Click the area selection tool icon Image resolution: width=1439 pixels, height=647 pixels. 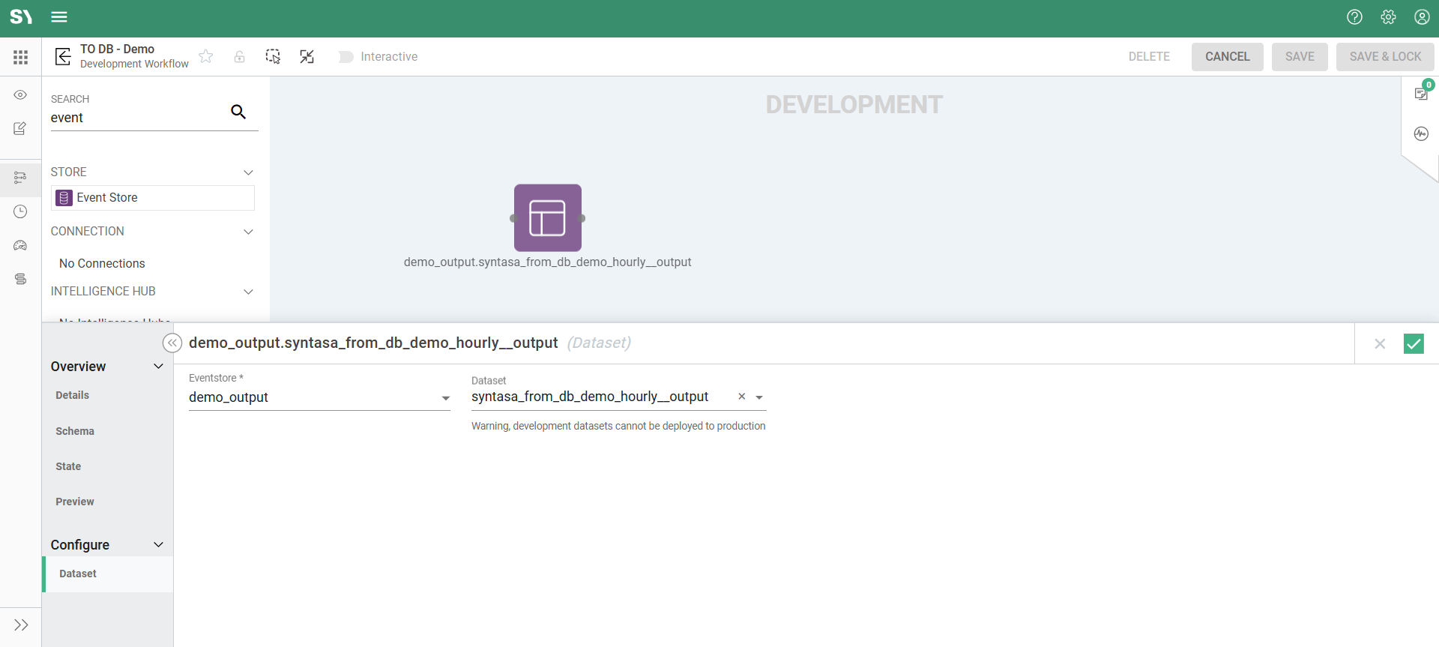coord(273,57)
